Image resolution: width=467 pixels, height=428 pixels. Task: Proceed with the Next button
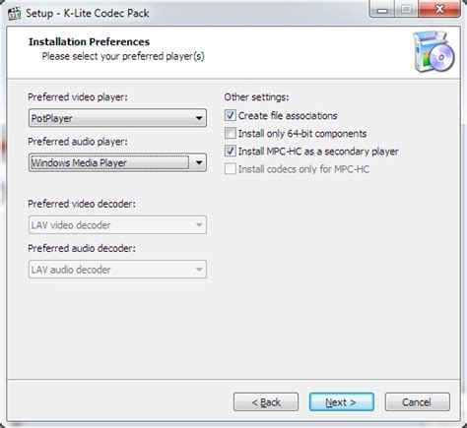tap(342, 402)
